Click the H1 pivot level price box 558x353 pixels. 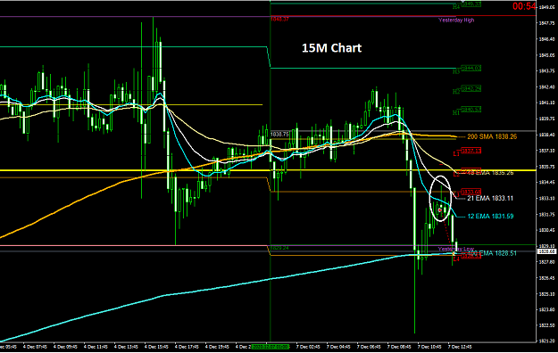[x=471, y=110]
